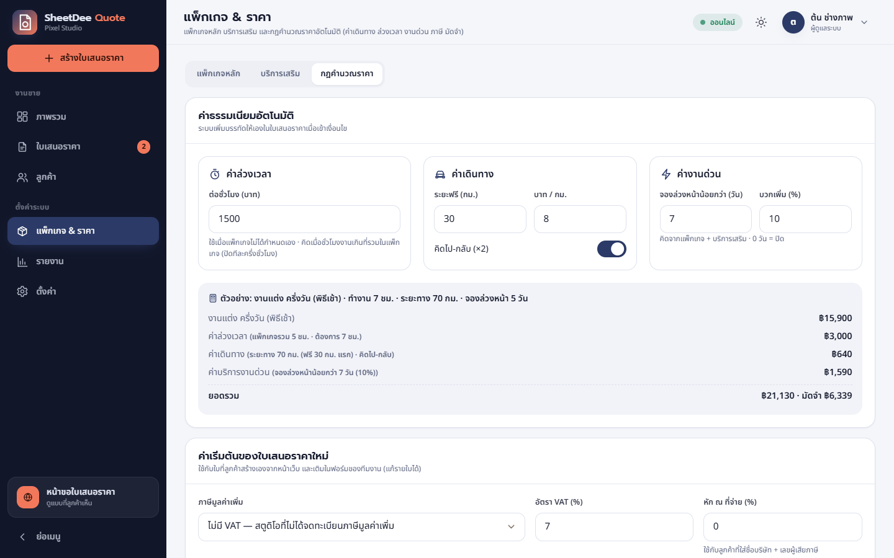Open the หน้าขอใบเสนอราคา card link
The height and width of the screenshot is (558, 894).
[x=83, y=497]
